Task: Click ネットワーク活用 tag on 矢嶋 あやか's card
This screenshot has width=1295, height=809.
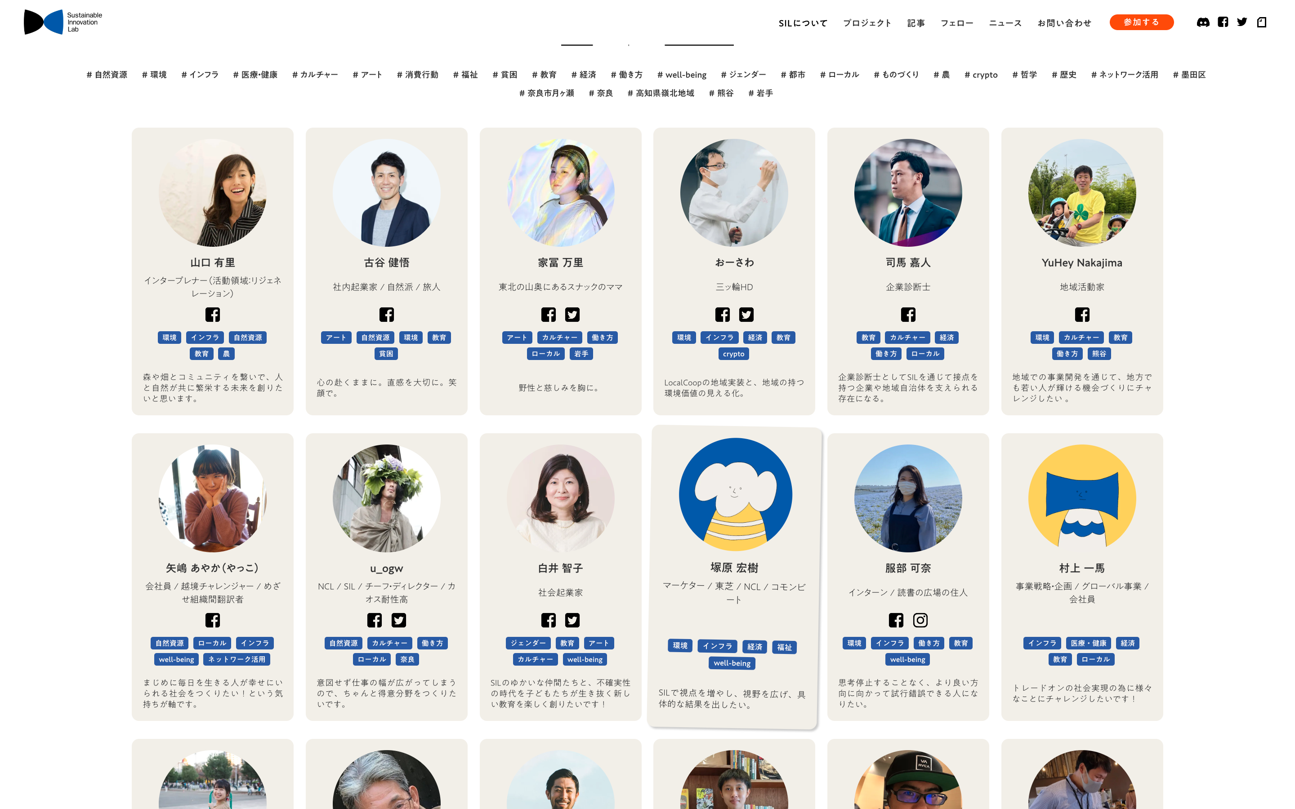Action: coord(237,659)
